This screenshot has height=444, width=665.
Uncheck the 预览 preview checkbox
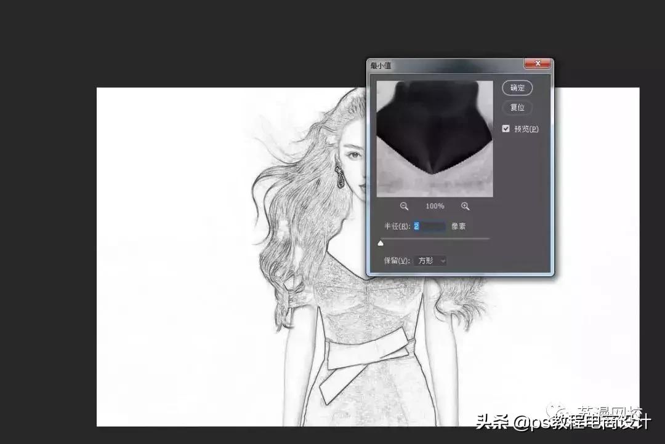(x=506, y=129)
